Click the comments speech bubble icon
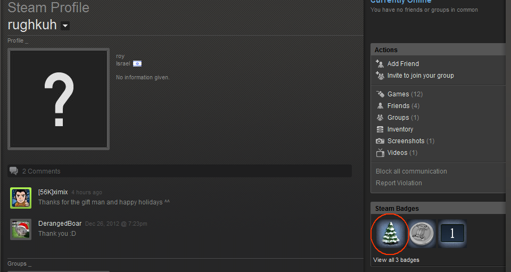The height and width of the screenshot is (272, 511). tap(14, 171)
